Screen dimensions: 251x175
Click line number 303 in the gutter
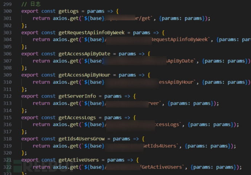[x=7, y=32]
